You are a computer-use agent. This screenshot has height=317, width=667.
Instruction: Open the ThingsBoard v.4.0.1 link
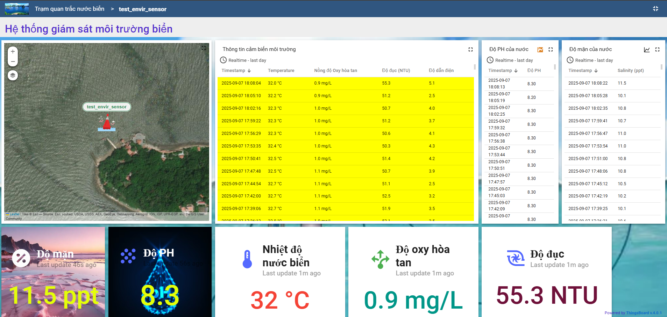(644, 313)
